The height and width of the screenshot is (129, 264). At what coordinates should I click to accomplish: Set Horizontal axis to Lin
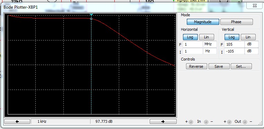(206, 37)
